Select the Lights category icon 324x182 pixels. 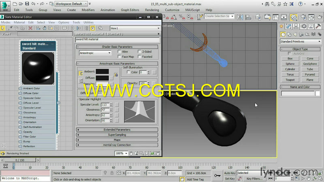click(x=295, y=34)
